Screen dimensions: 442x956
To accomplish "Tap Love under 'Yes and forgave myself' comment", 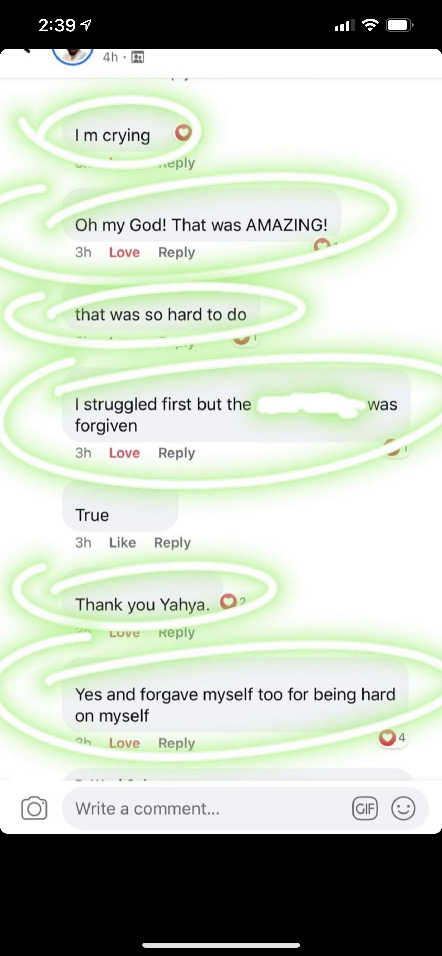I will (x=124, y=743).
